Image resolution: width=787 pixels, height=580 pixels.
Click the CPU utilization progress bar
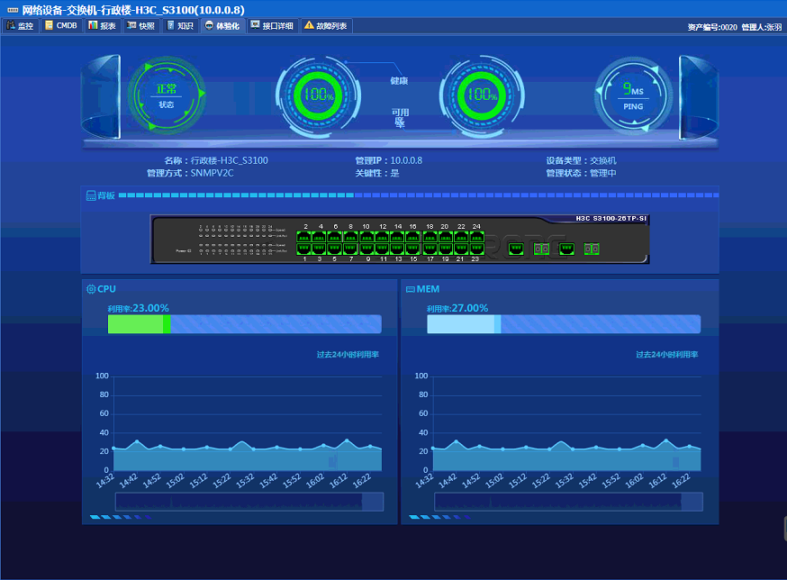244,324
